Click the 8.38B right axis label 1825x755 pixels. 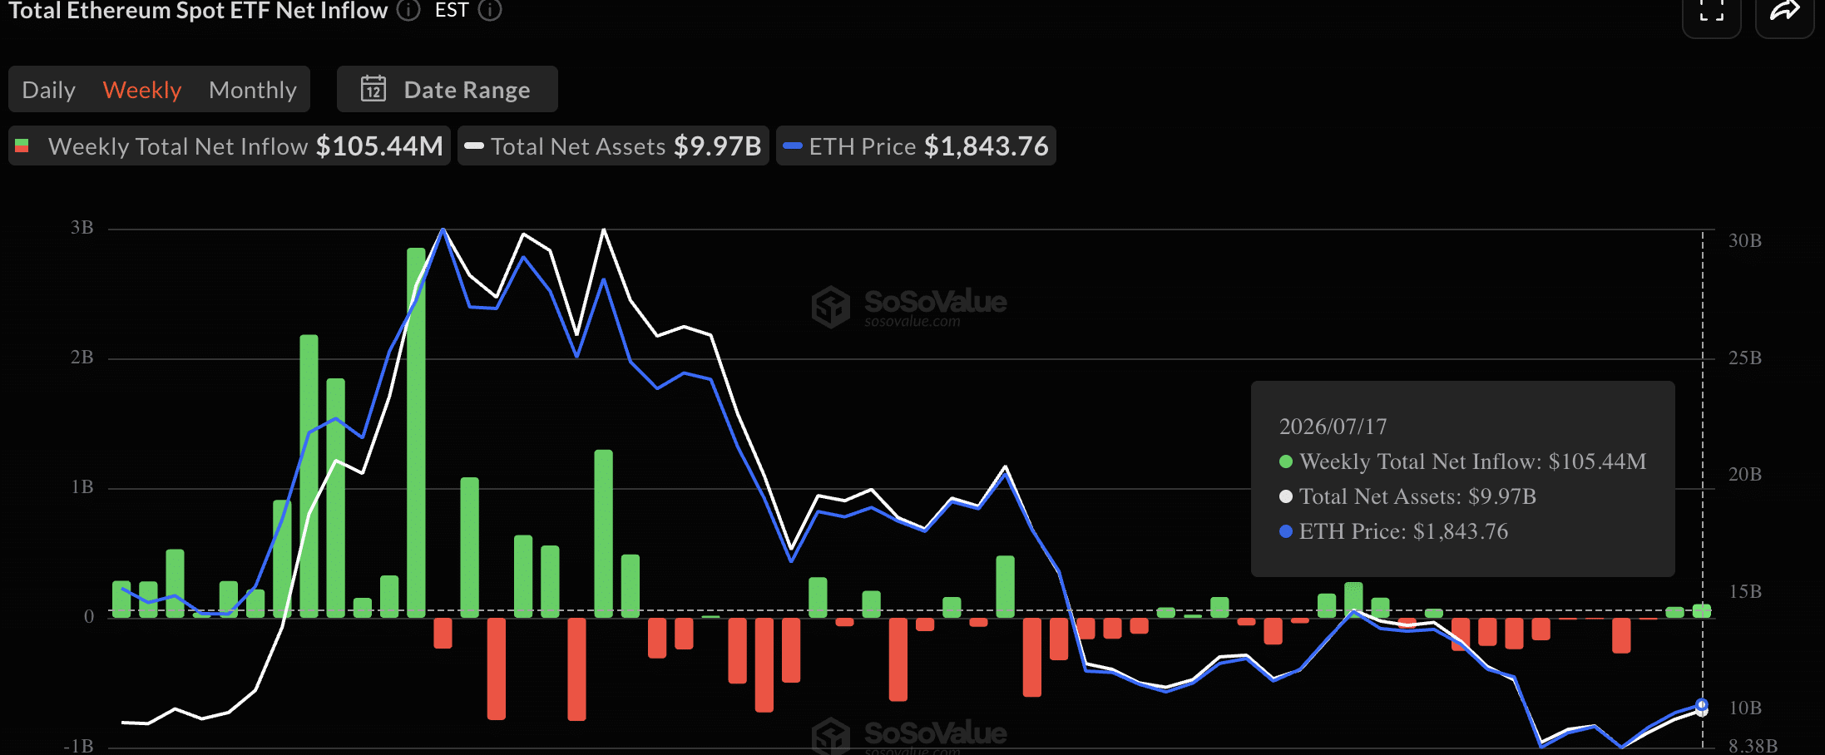[x=1753, y=746]
